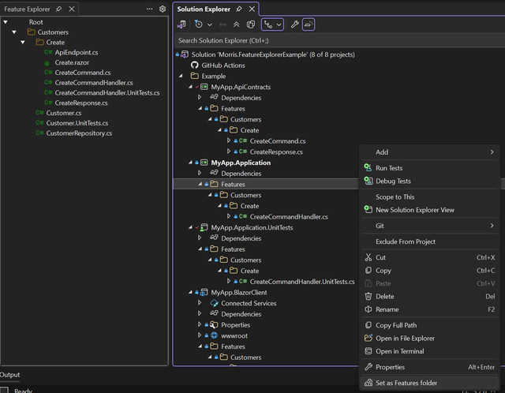Select CreateCommand.cs in Solution Explorer

[x=277, y=141]
